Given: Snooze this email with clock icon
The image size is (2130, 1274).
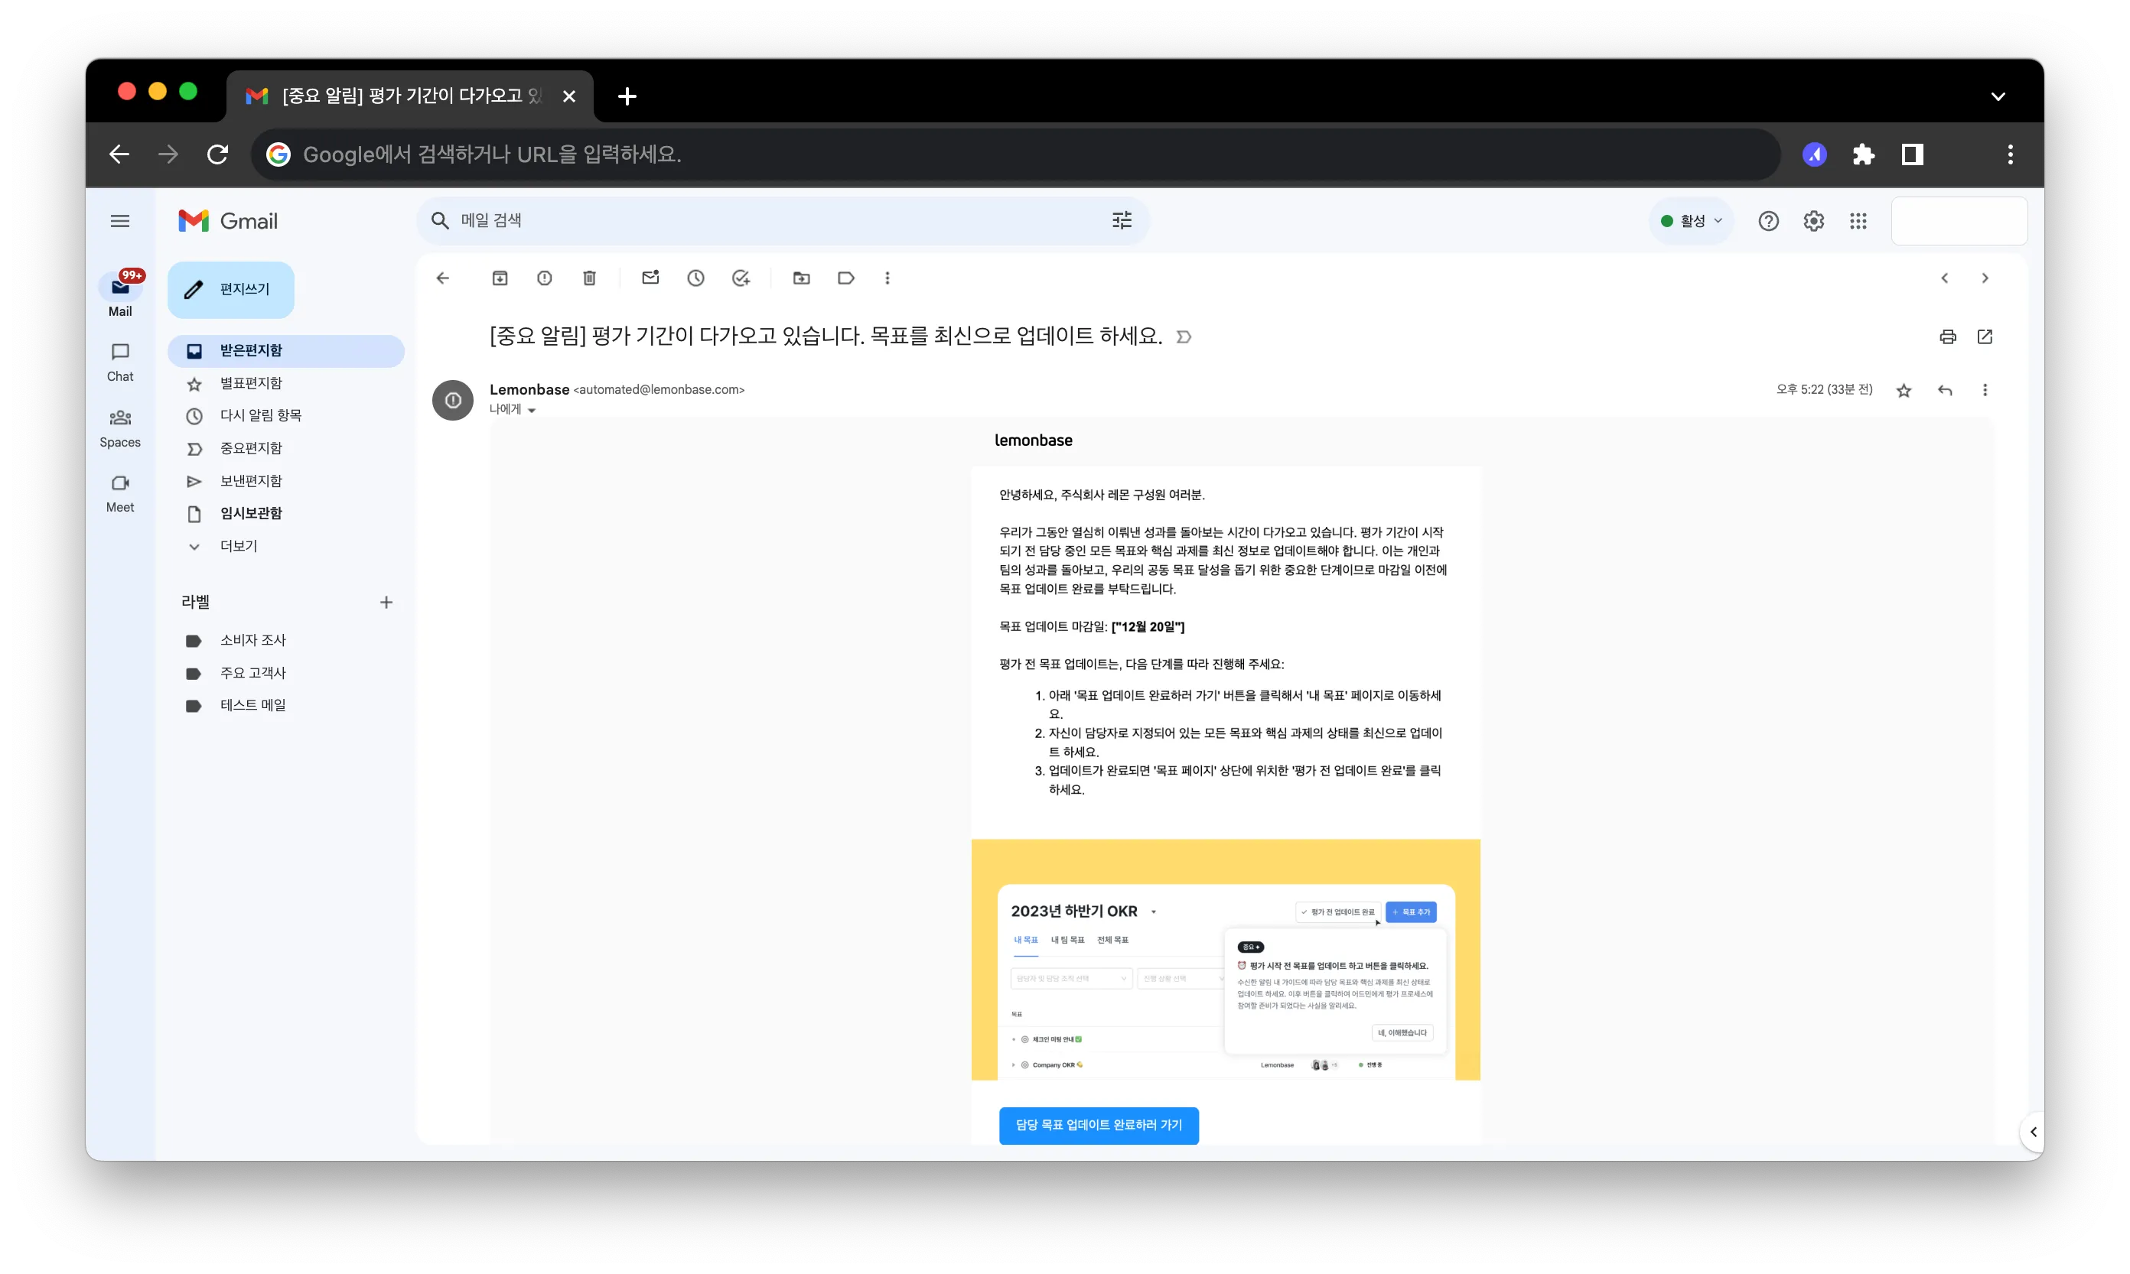Looking at the screenshot, I should pos(695,278).
